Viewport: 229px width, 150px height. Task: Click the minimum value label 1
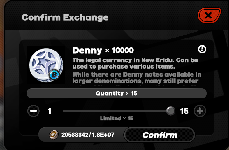pyautogui.click(x=49, y=111)
